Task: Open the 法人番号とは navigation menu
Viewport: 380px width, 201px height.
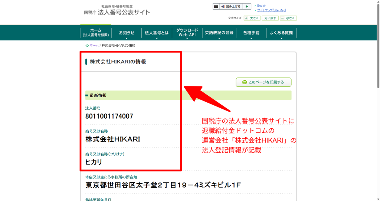Action: coord(157,33)
